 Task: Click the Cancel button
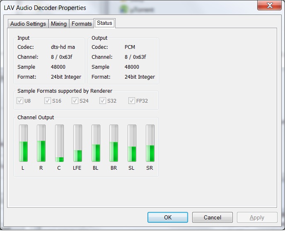pyautogui.click(x=212, y=217)
